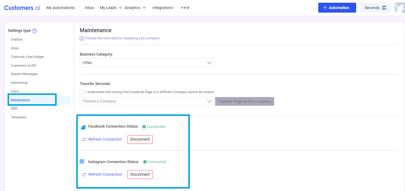
Task: Click Refresh Connection link for Facebook
Action: click(x=105, y=139)
